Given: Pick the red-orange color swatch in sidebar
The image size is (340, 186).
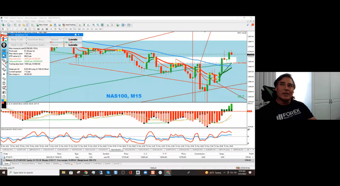Looking at the screenshot, I should (3, 103).
